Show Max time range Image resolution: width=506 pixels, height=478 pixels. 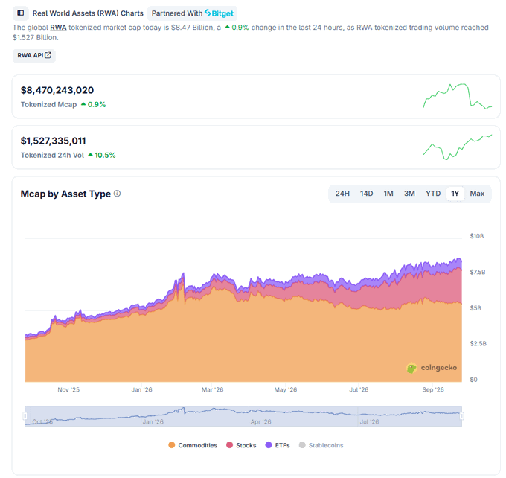pos(477,194)
